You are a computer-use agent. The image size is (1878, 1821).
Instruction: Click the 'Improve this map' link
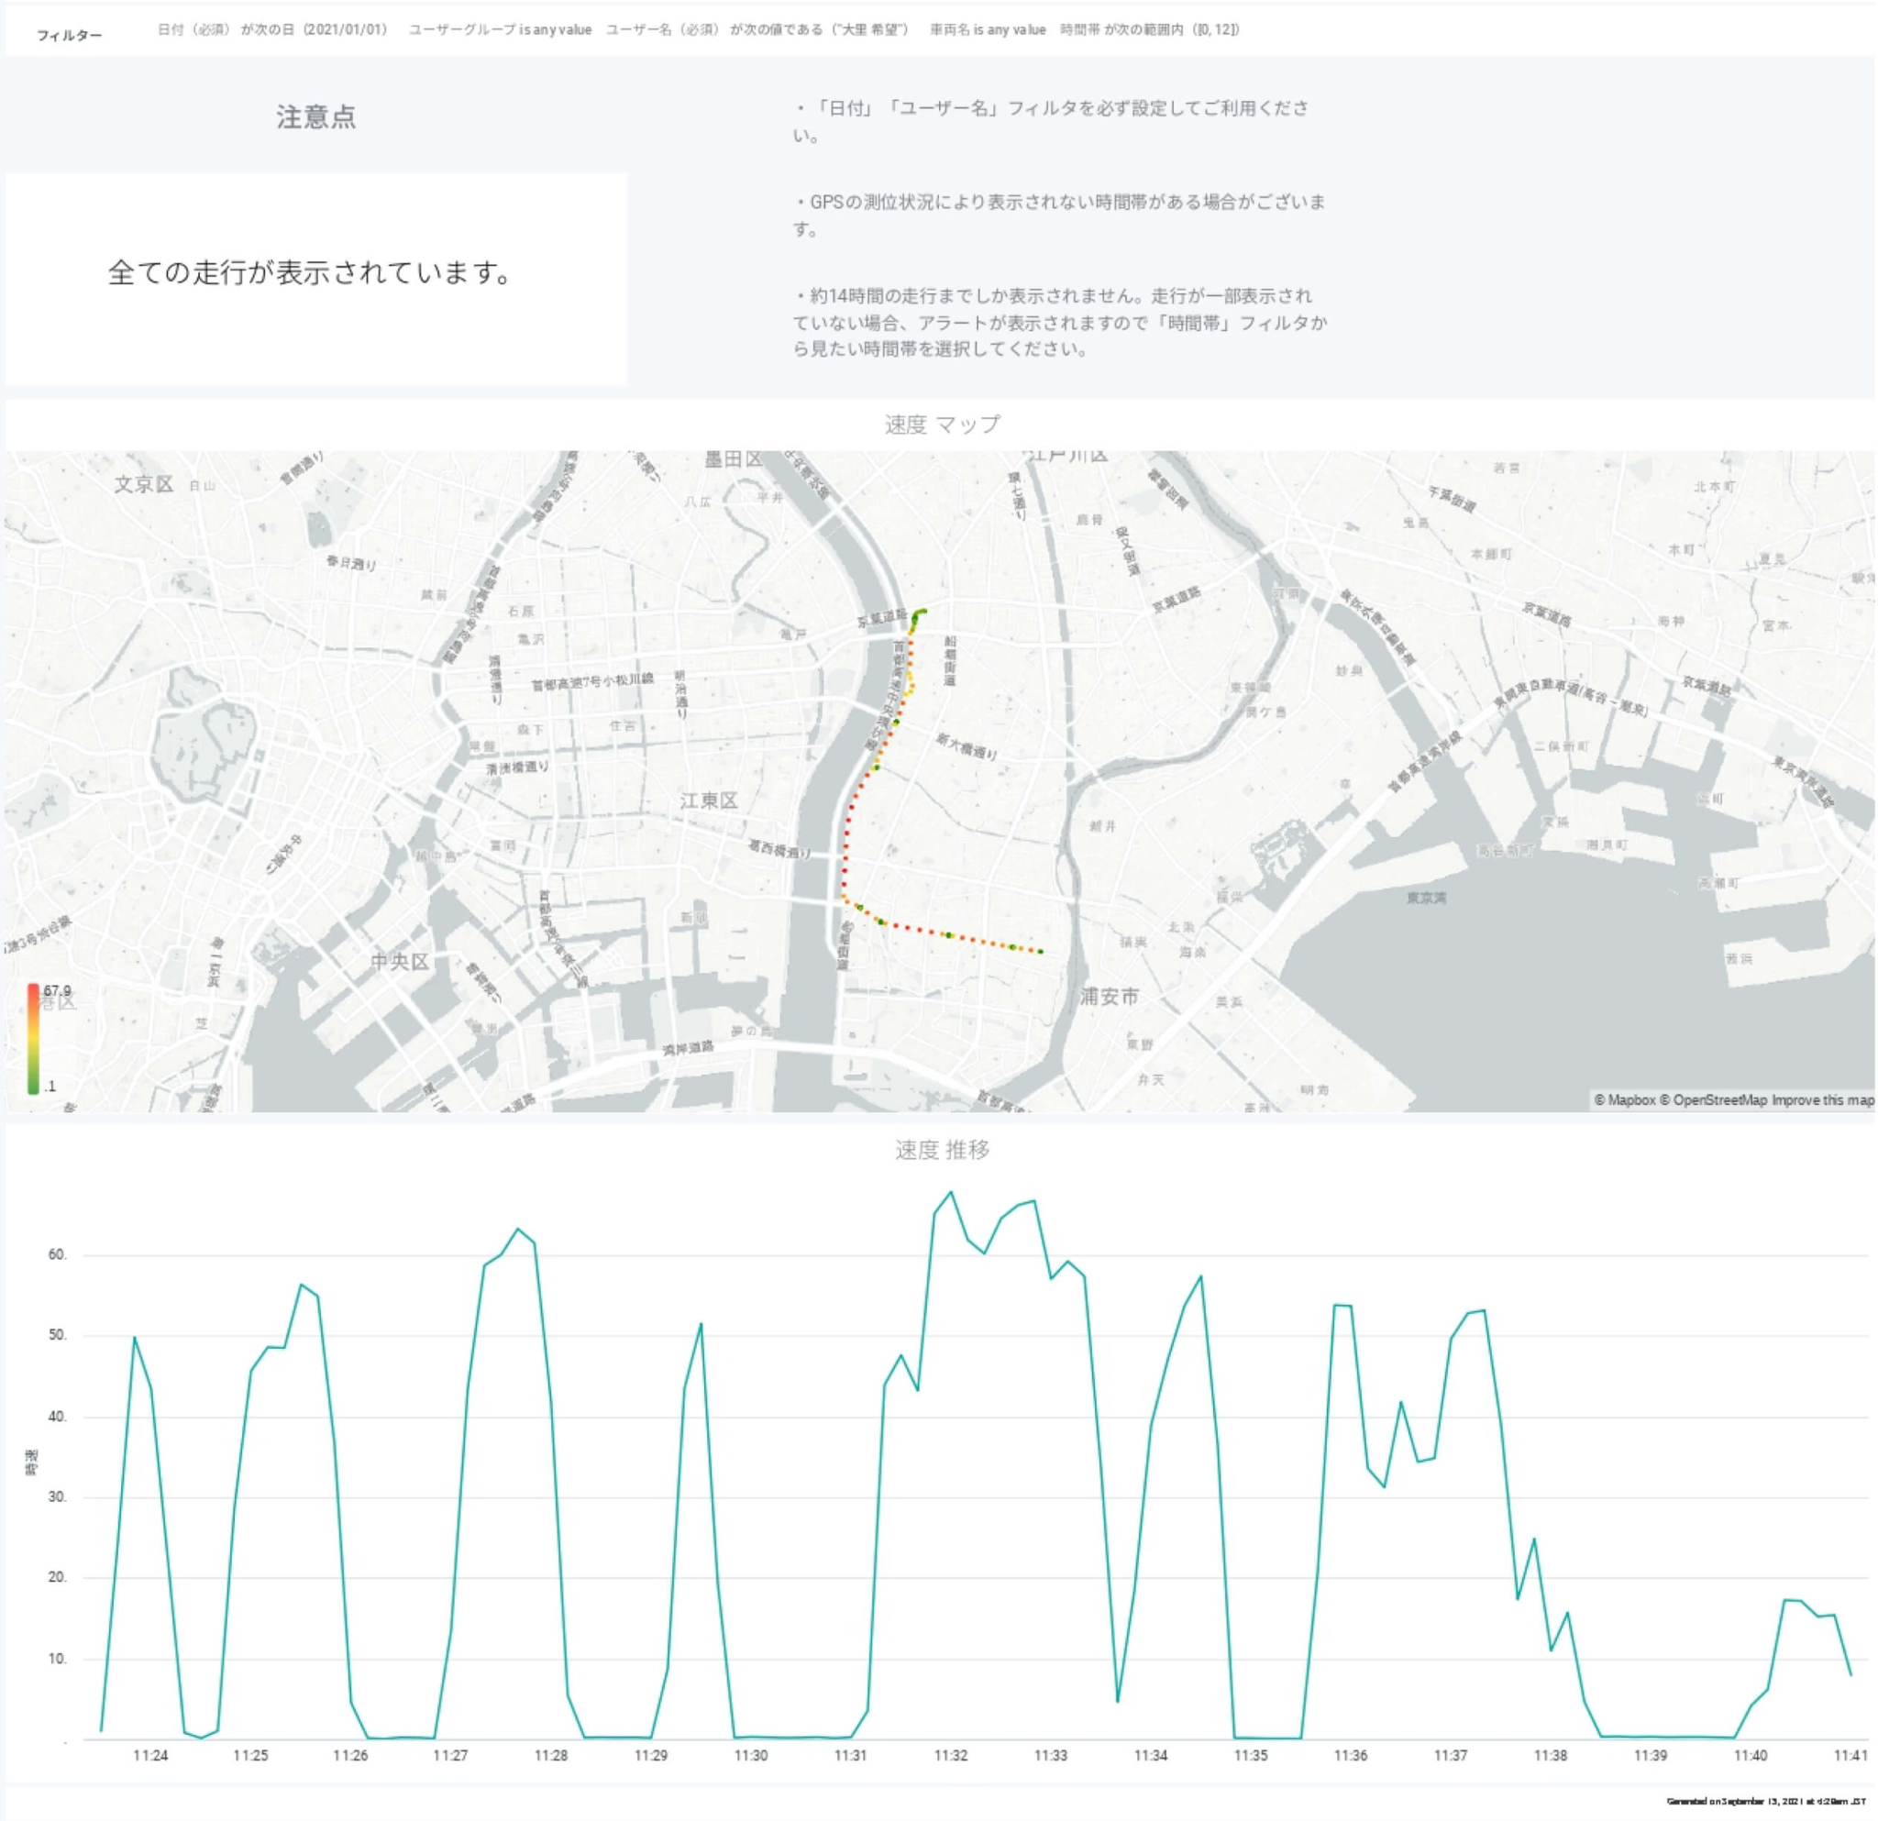(x=1822, y=1099)
